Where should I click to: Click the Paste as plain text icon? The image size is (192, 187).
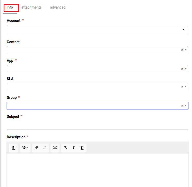(14, 148)
